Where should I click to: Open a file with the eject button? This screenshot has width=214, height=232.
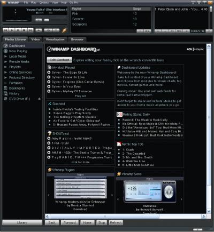39,30
